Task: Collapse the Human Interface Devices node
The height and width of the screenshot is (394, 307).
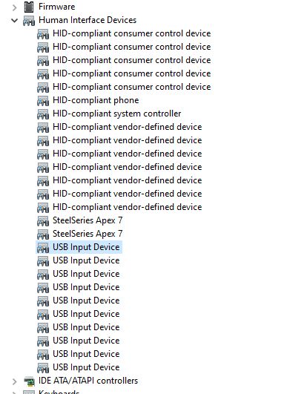Action: click(x=15, y=20)
